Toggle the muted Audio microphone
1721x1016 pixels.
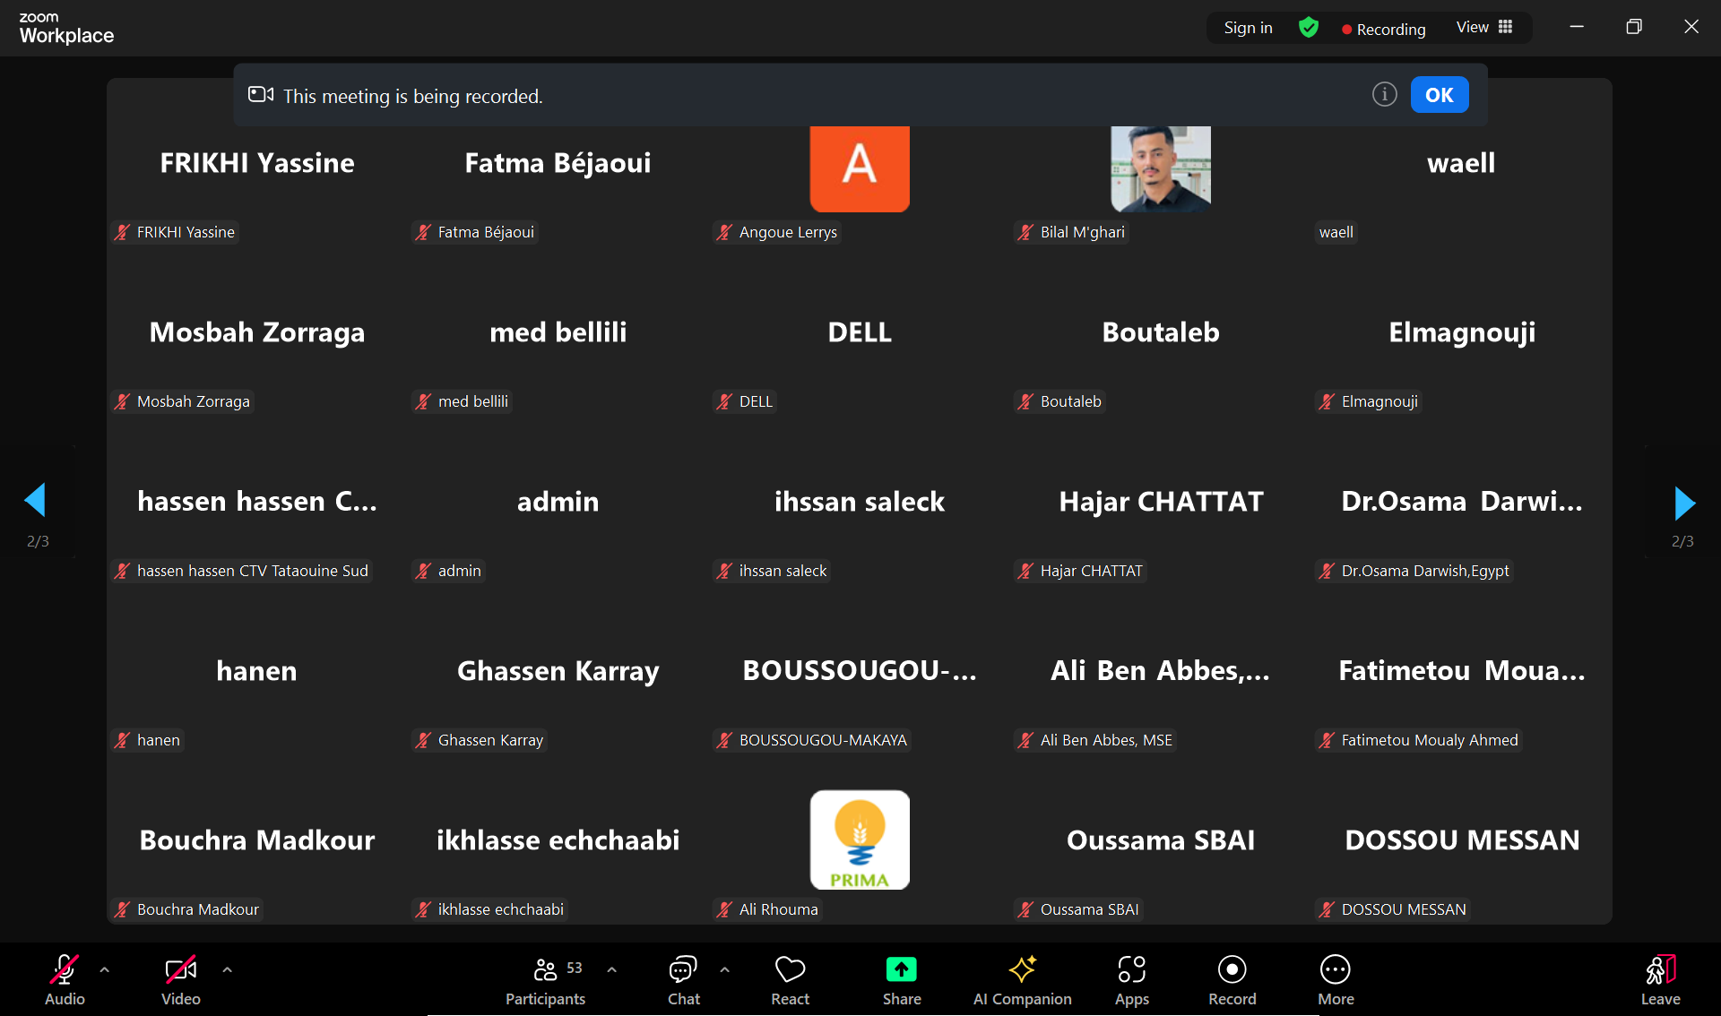point(64,970)
